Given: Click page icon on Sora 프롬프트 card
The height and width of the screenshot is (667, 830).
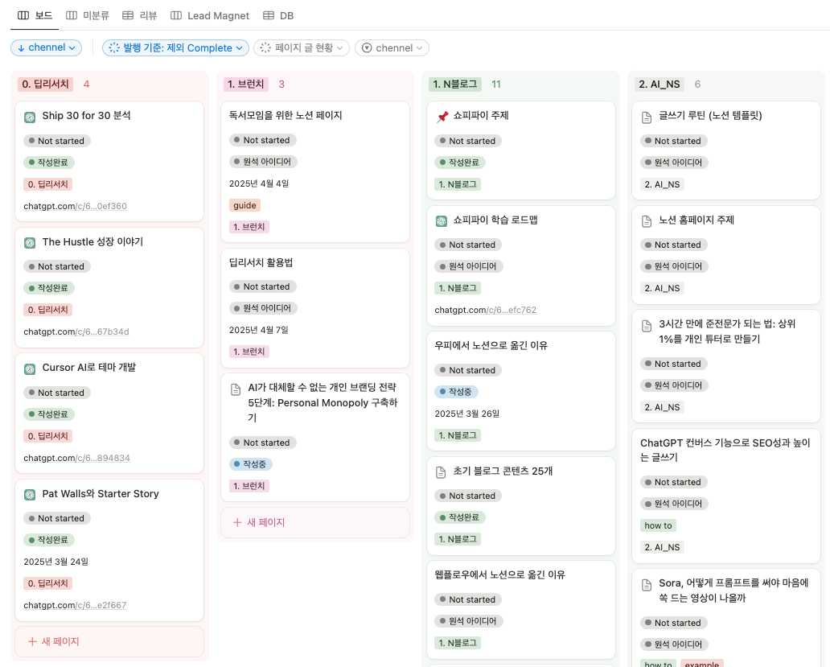Looking at the screenshot, I should click(x=647, y=585).
